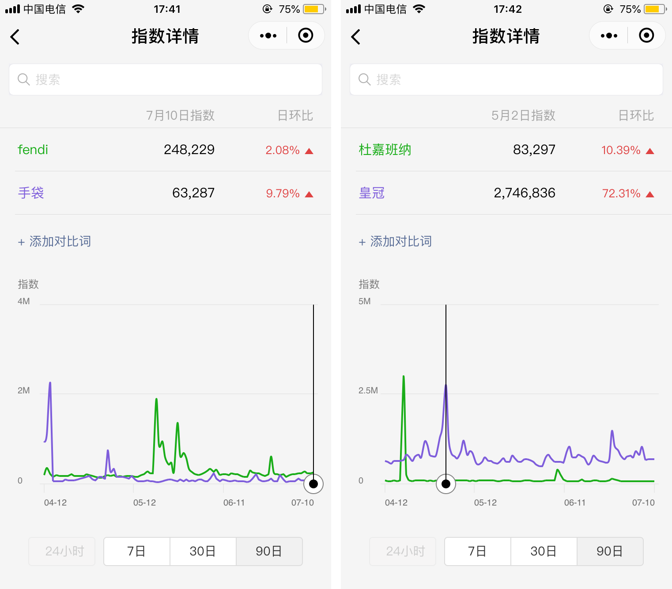Grab the chart cursor handle at 07-10
The width and height of the screenshot is (672, 589).
click(x=313, y=484)
